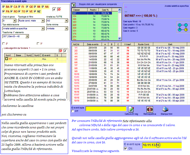Sort by the Positivi column header
The width and height of the screenshot is (190, 155).
pyautogui.click(x=93, y=10)
